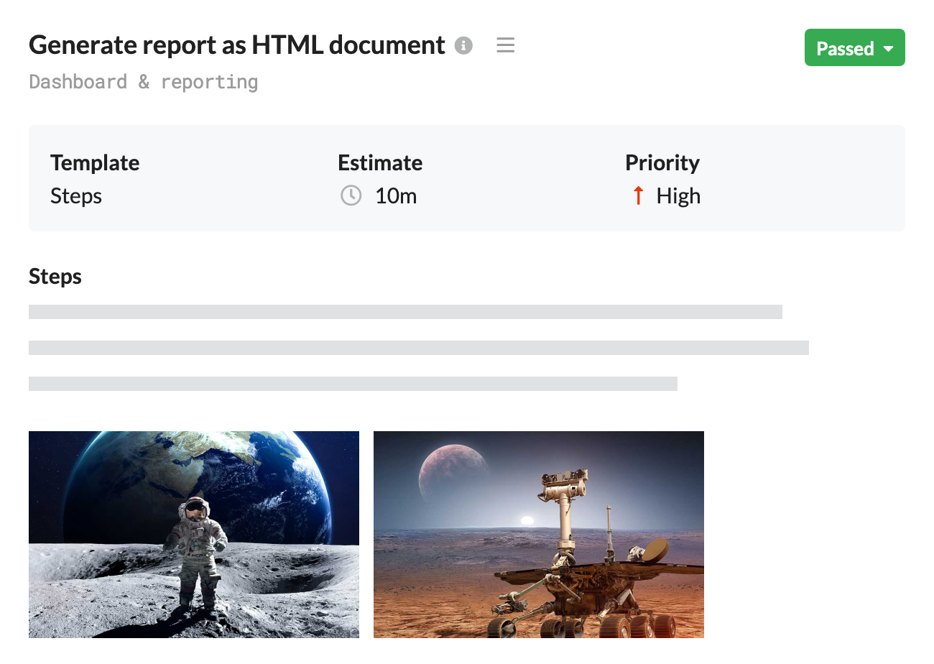Image resolution: width=934 pixels, height=664 pixels.
Task: Open the astronaut on moon thumbnail
Action: 194,535
